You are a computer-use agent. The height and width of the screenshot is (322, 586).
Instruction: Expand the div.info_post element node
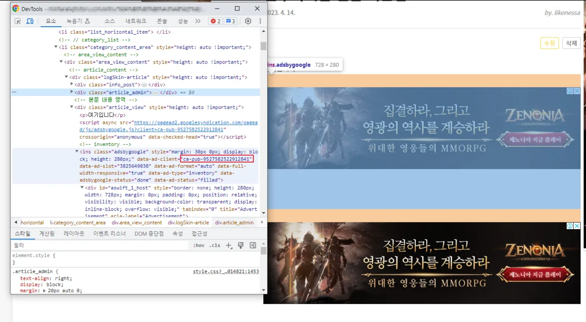click(72, 84)
